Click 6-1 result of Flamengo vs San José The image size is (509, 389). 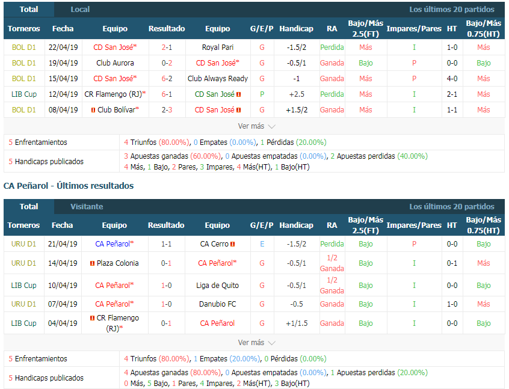(167, 94)
